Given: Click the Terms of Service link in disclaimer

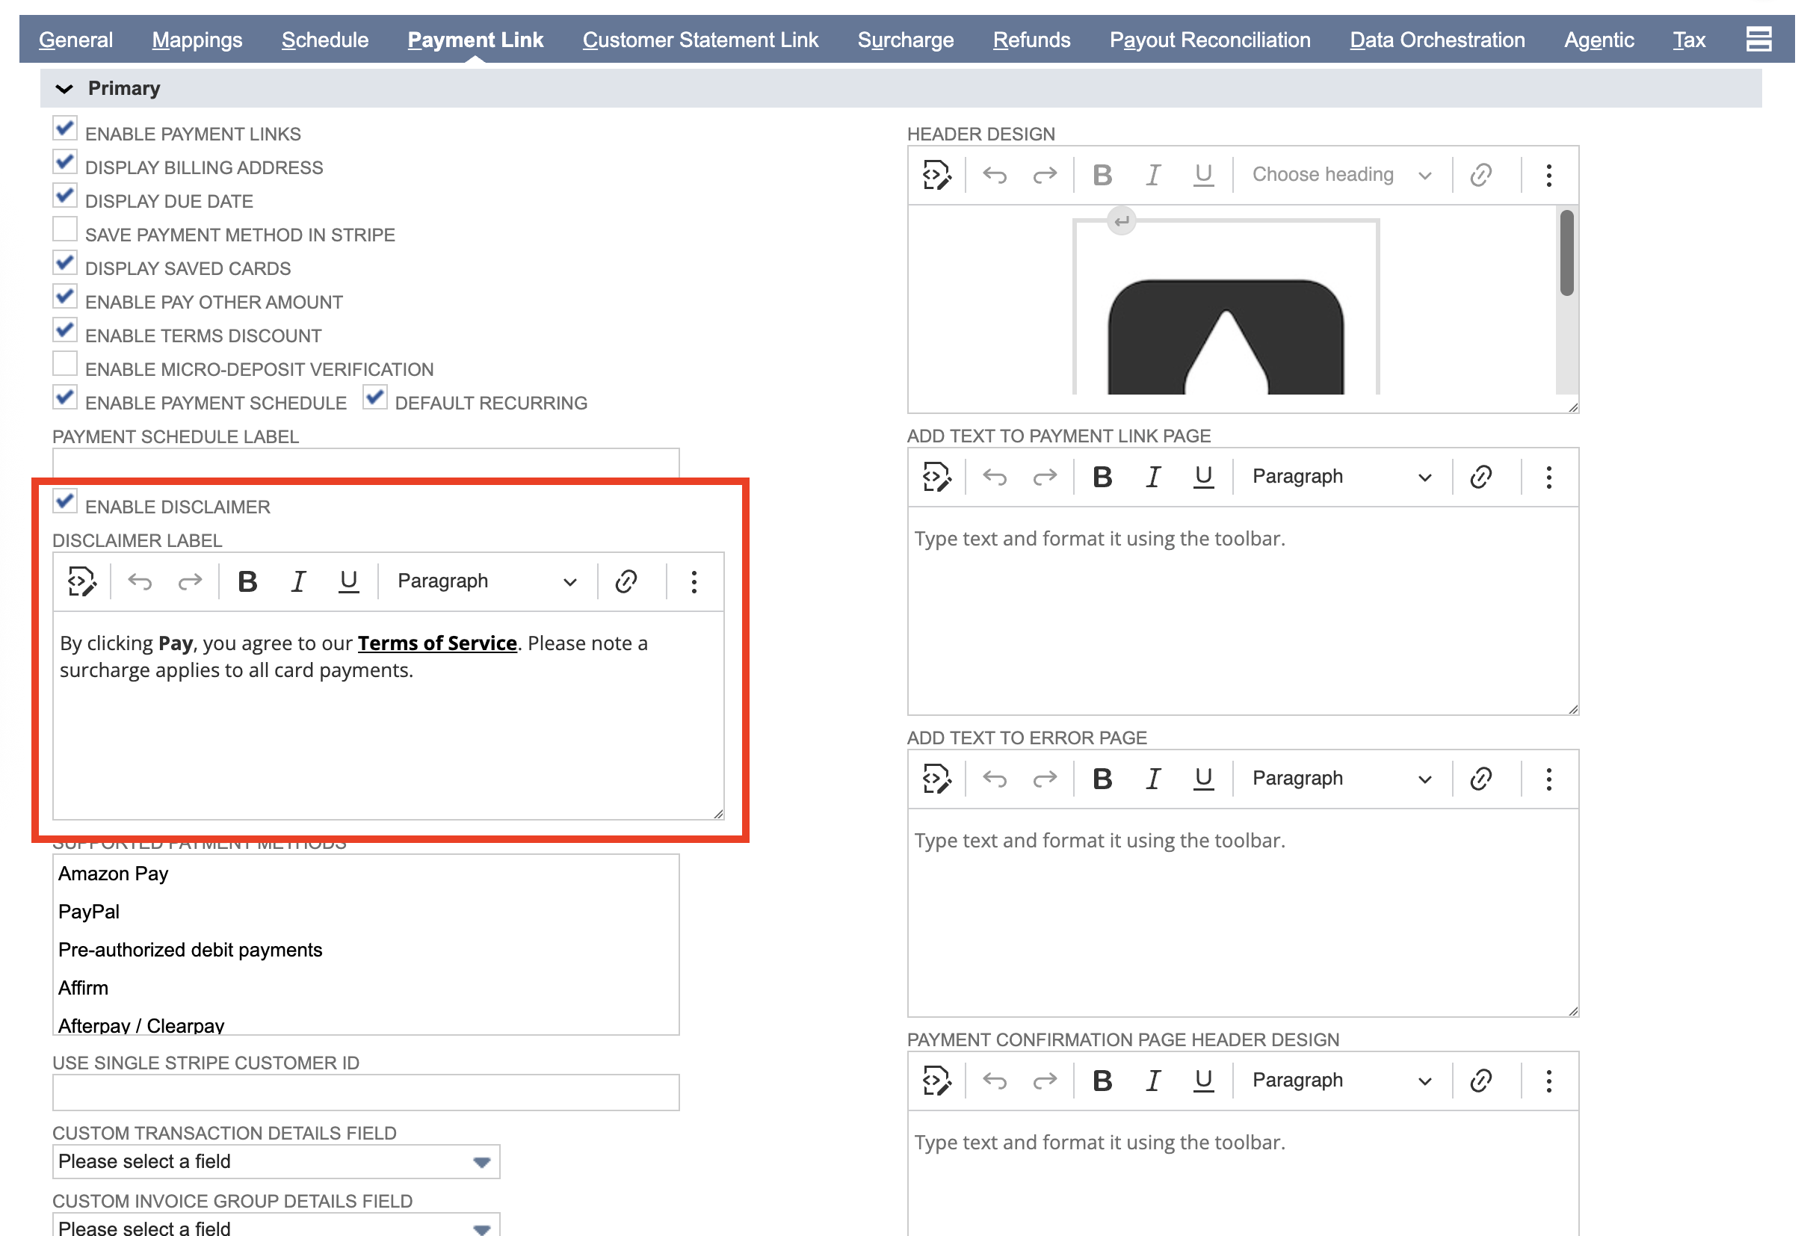Looking at the screenshot, I should pos(437,643).
